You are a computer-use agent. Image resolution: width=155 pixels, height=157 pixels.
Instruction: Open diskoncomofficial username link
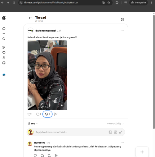46,31
